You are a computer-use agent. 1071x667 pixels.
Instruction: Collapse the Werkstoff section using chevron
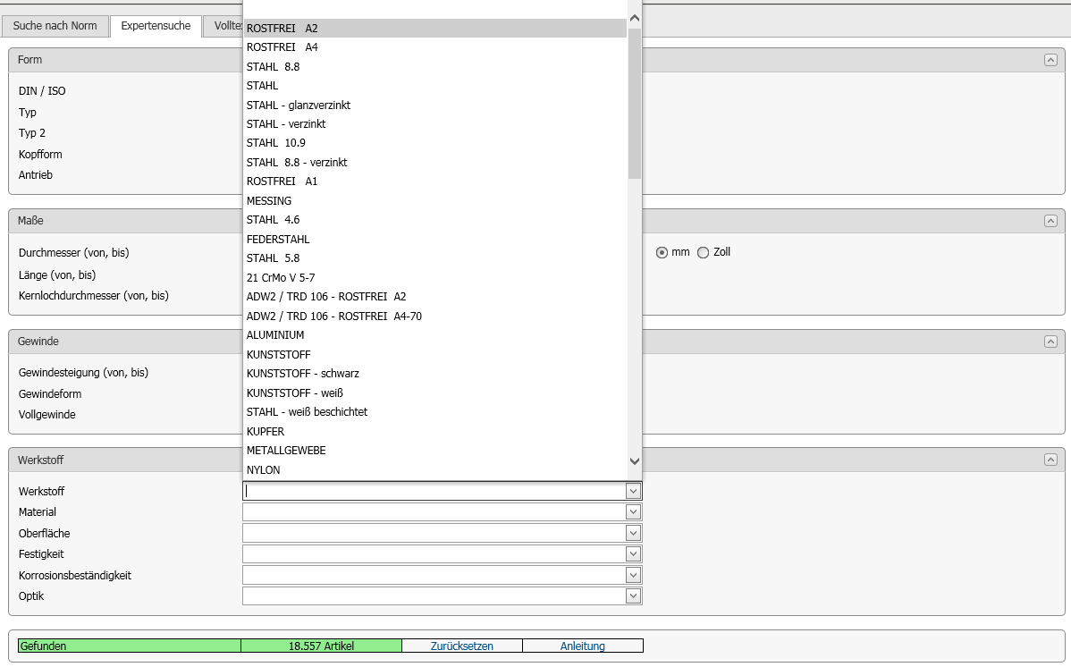(x=1050, y=460)
